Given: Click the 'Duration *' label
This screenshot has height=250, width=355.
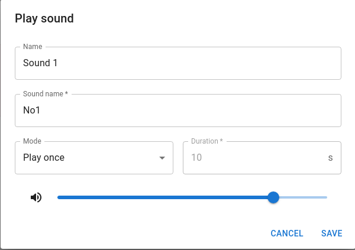Looking at the screenshot, I should (x=207, y=142).
